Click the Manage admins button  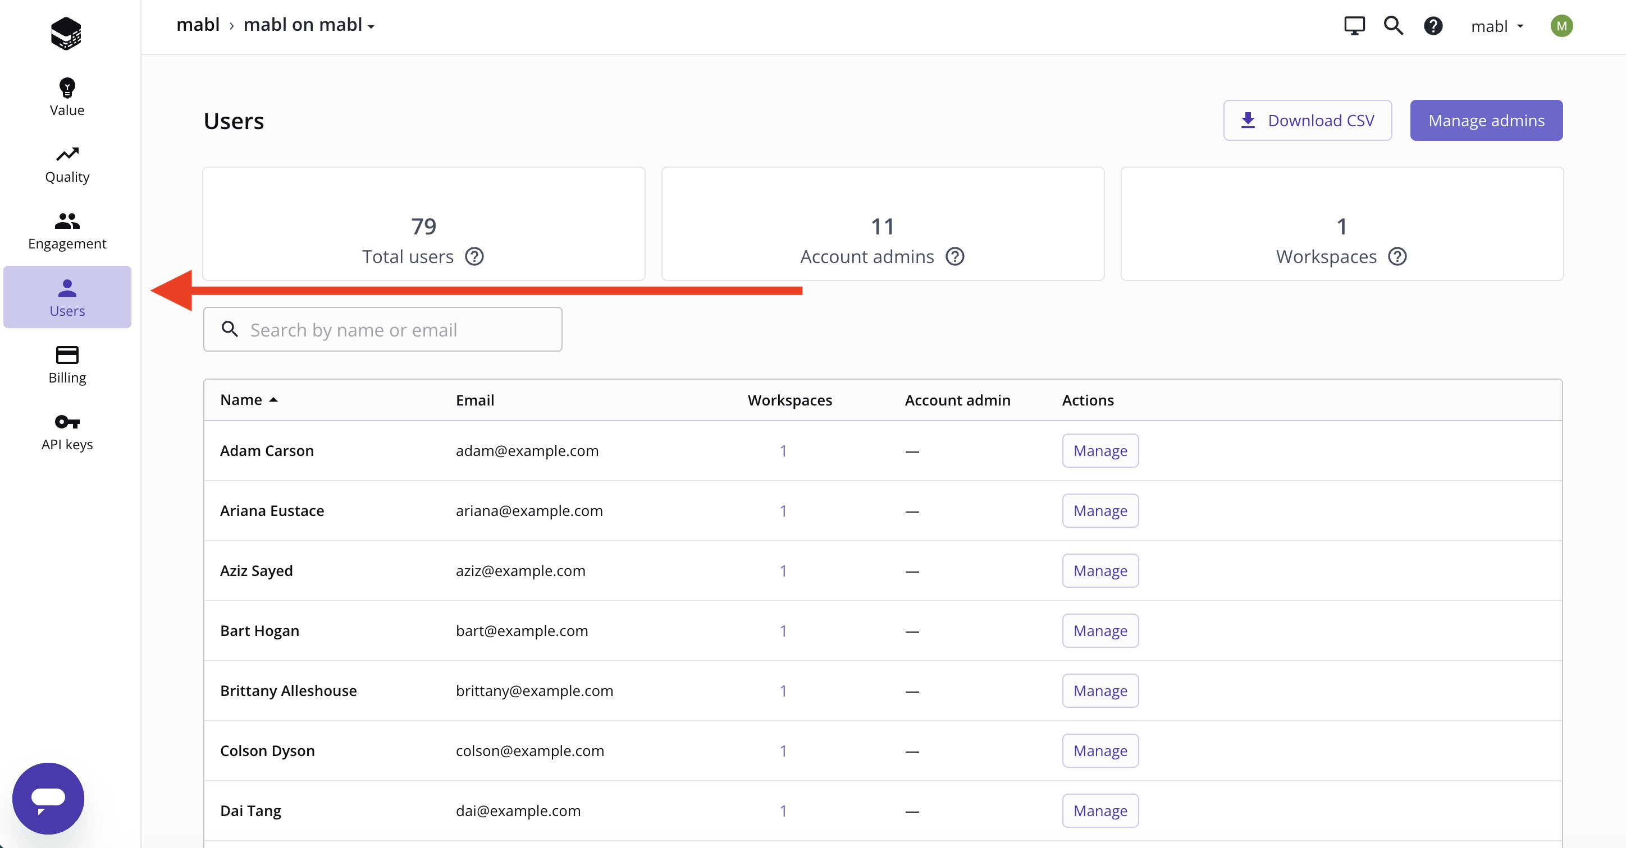click(1487, 121)
